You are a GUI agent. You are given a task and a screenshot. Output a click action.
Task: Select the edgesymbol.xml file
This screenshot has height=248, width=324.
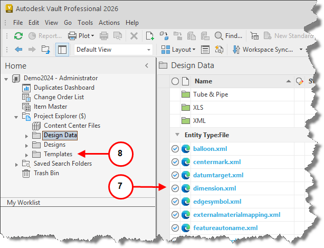click(x=217, y=202)
